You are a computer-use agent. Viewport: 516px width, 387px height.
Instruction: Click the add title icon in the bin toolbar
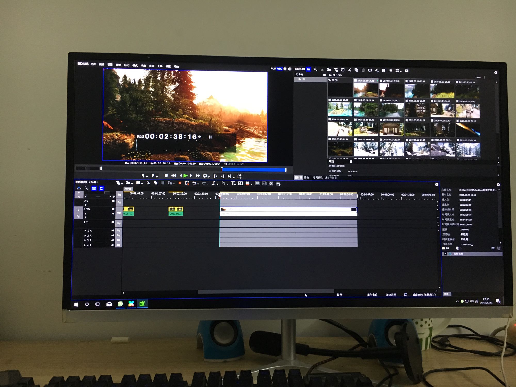click(x=336, y=70)
